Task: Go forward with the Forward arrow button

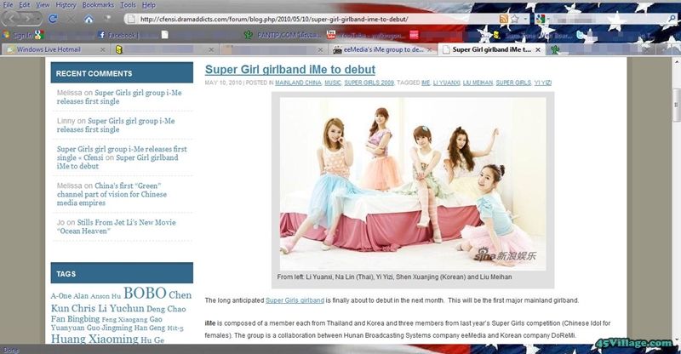Action: coord(27,19)
